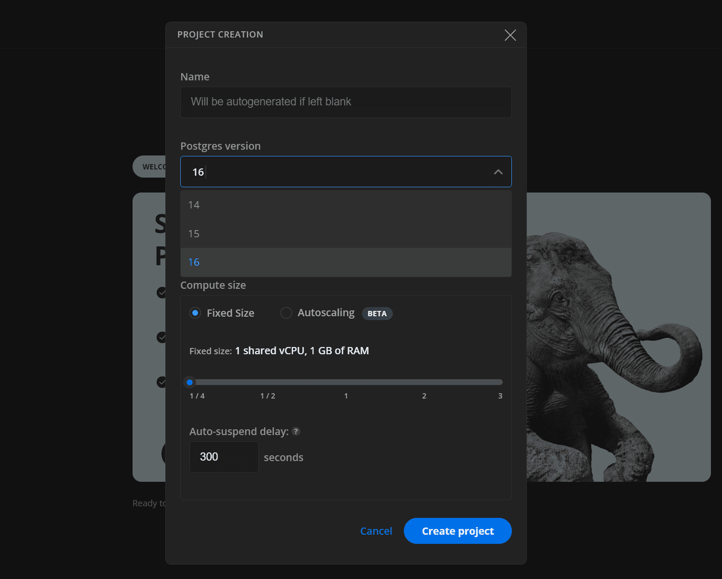Image resolution: width=722 pixels, height=579 pixels.
Task: Select Postgres version 14 from the list
Action: coord(194,205)
